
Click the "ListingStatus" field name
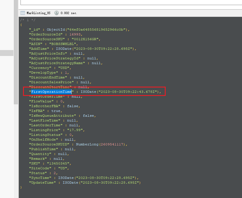click(x=46, y=135)
